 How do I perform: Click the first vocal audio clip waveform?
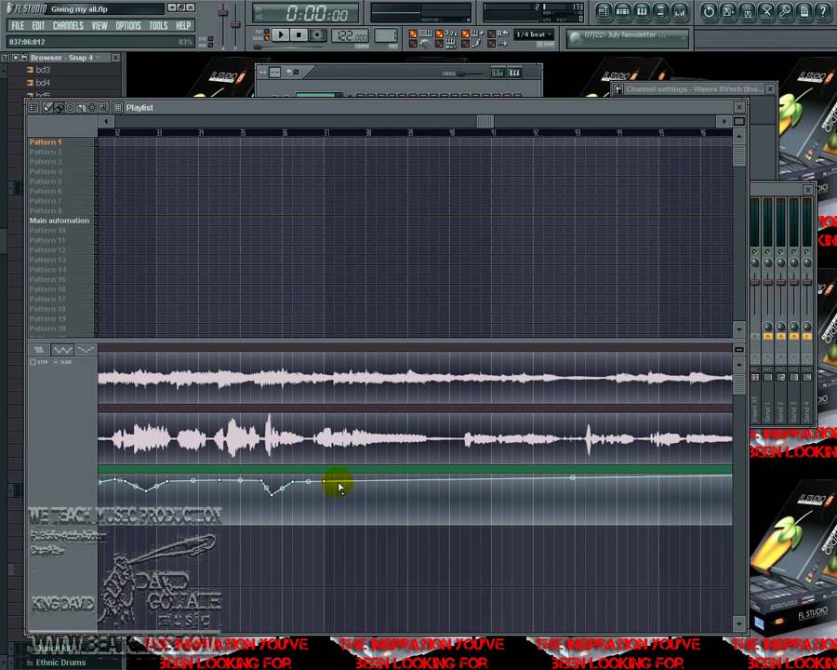tap(415, 379)
